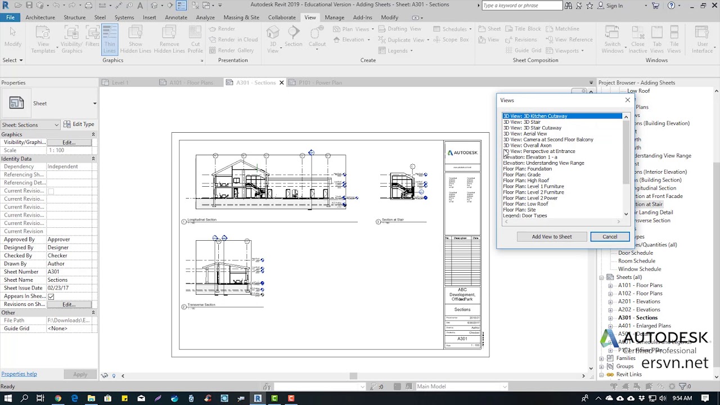Click the Windows Start button

coord(8,398)
